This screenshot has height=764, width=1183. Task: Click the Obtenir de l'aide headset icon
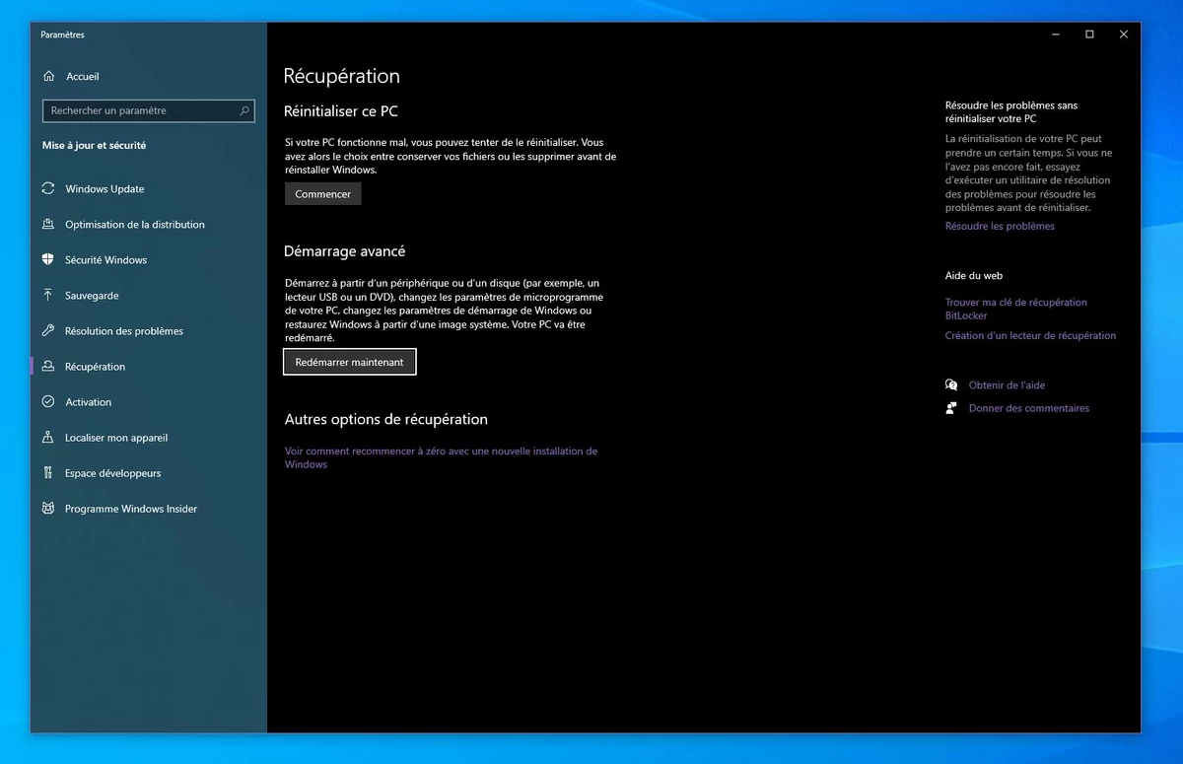pyautogui.click(x=950, y=384)
